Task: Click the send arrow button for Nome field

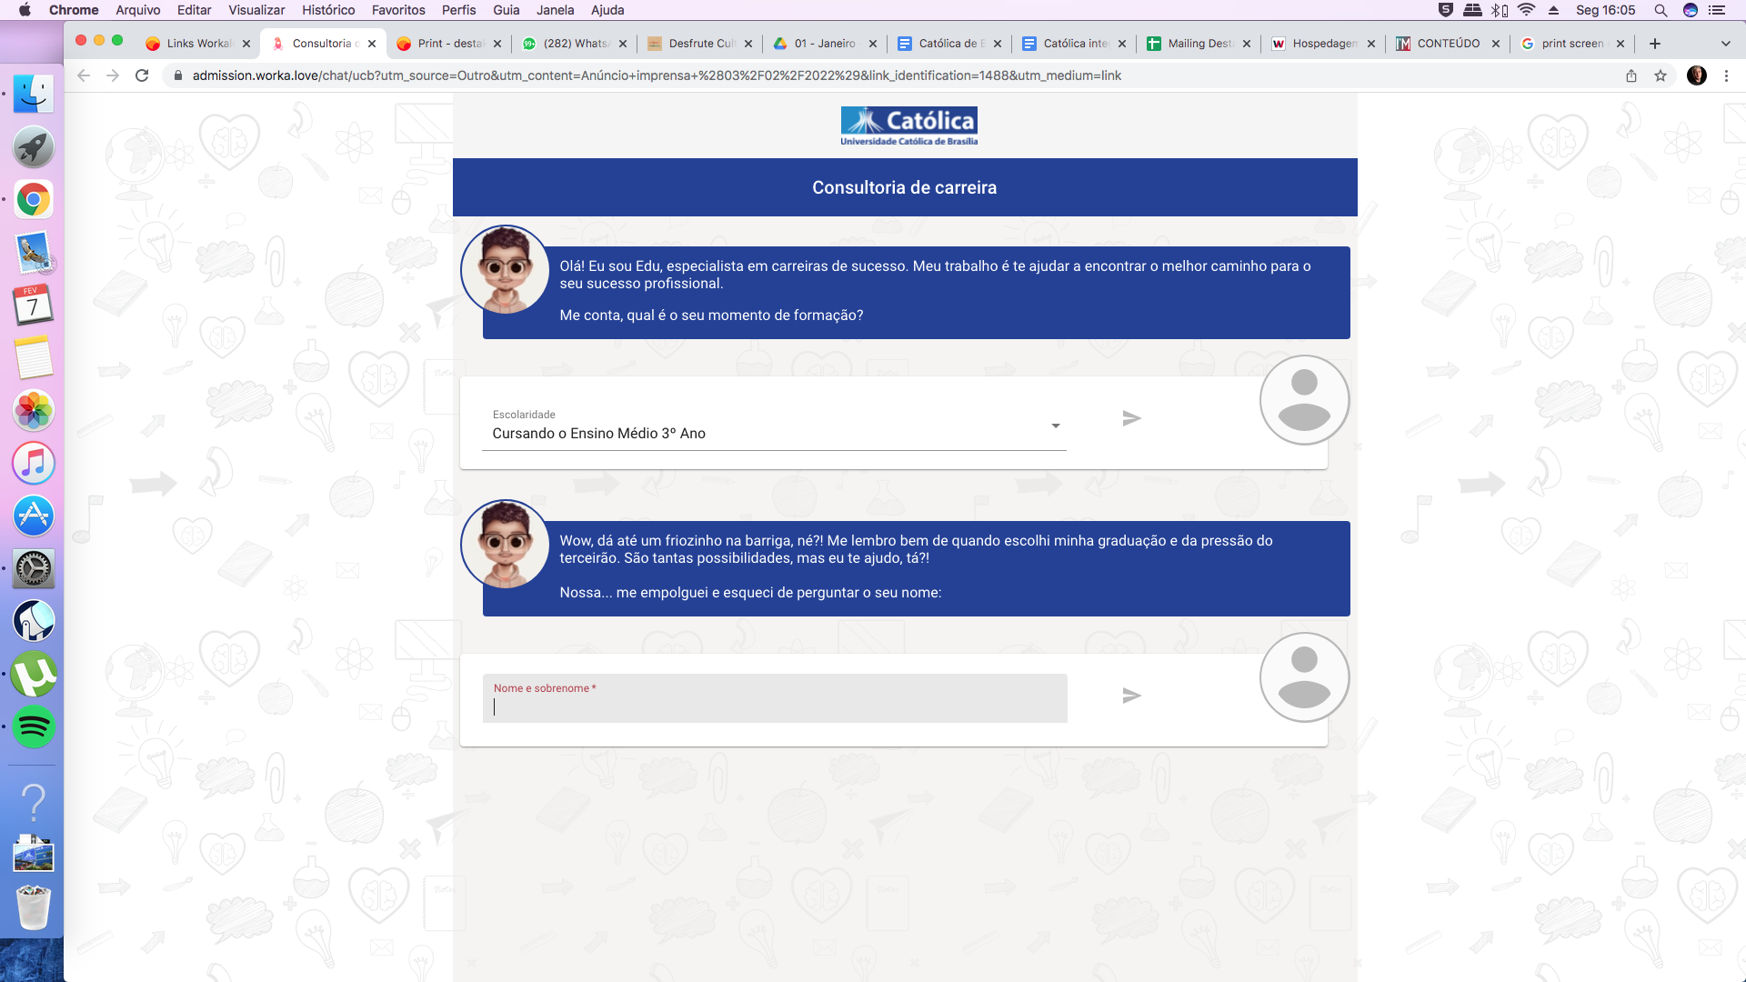Action: (x=1131, y=696)
